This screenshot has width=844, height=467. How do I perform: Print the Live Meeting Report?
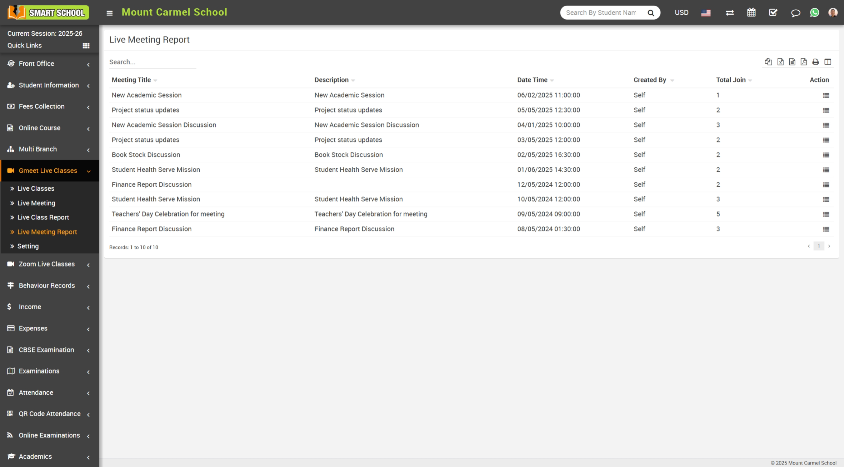(x=815, y=62)
